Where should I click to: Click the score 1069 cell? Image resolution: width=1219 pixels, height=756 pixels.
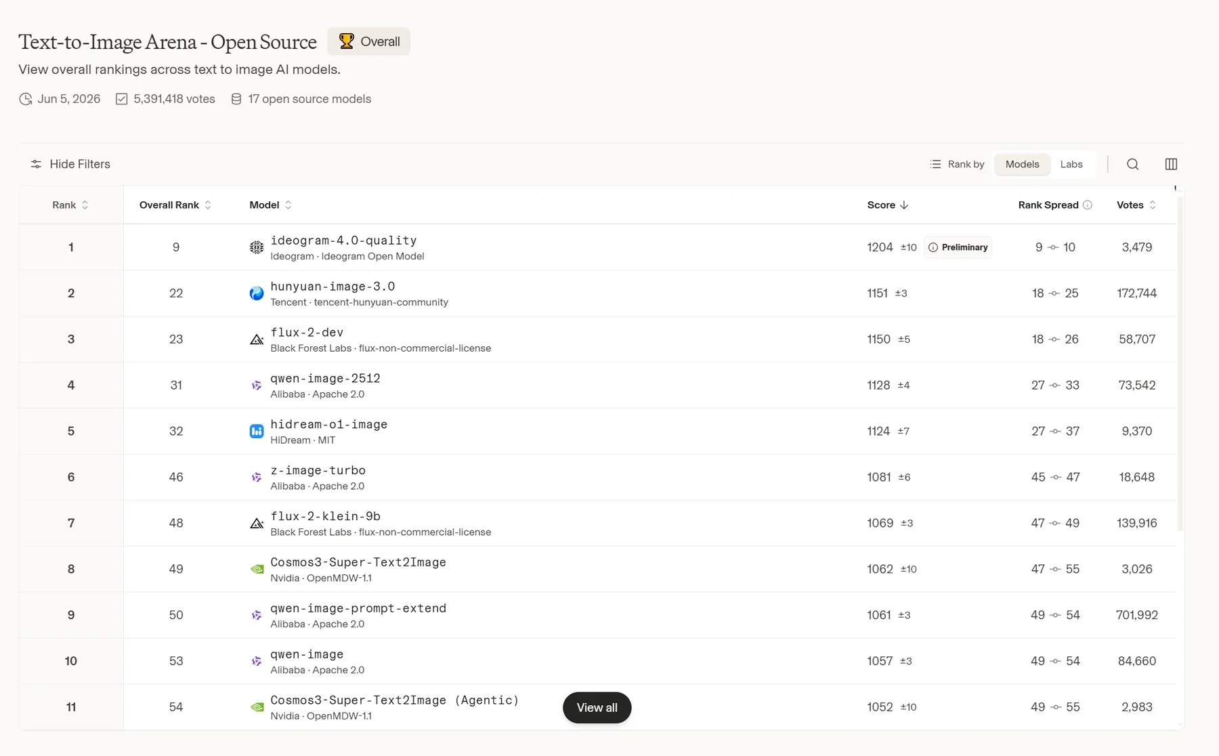(880, 523)
